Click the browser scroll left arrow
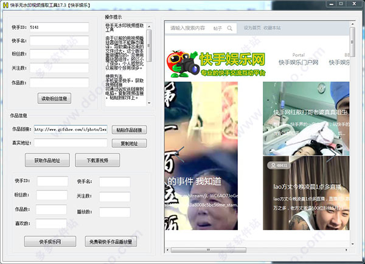Viewport: 365px width, 264px height. click(167, 250)
